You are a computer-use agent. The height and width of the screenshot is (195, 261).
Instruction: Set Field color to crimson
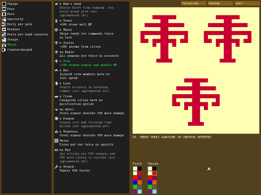[x=140, y=173]
